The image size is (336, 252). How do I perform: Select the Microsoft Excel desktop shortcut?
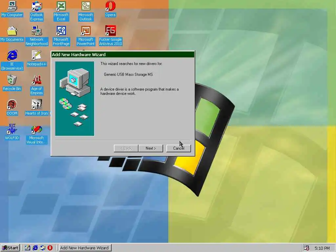[61, 11]
